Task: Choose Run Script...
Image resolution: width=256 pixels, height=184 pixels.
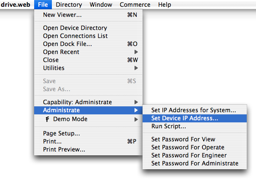Action: coord(194,126)
